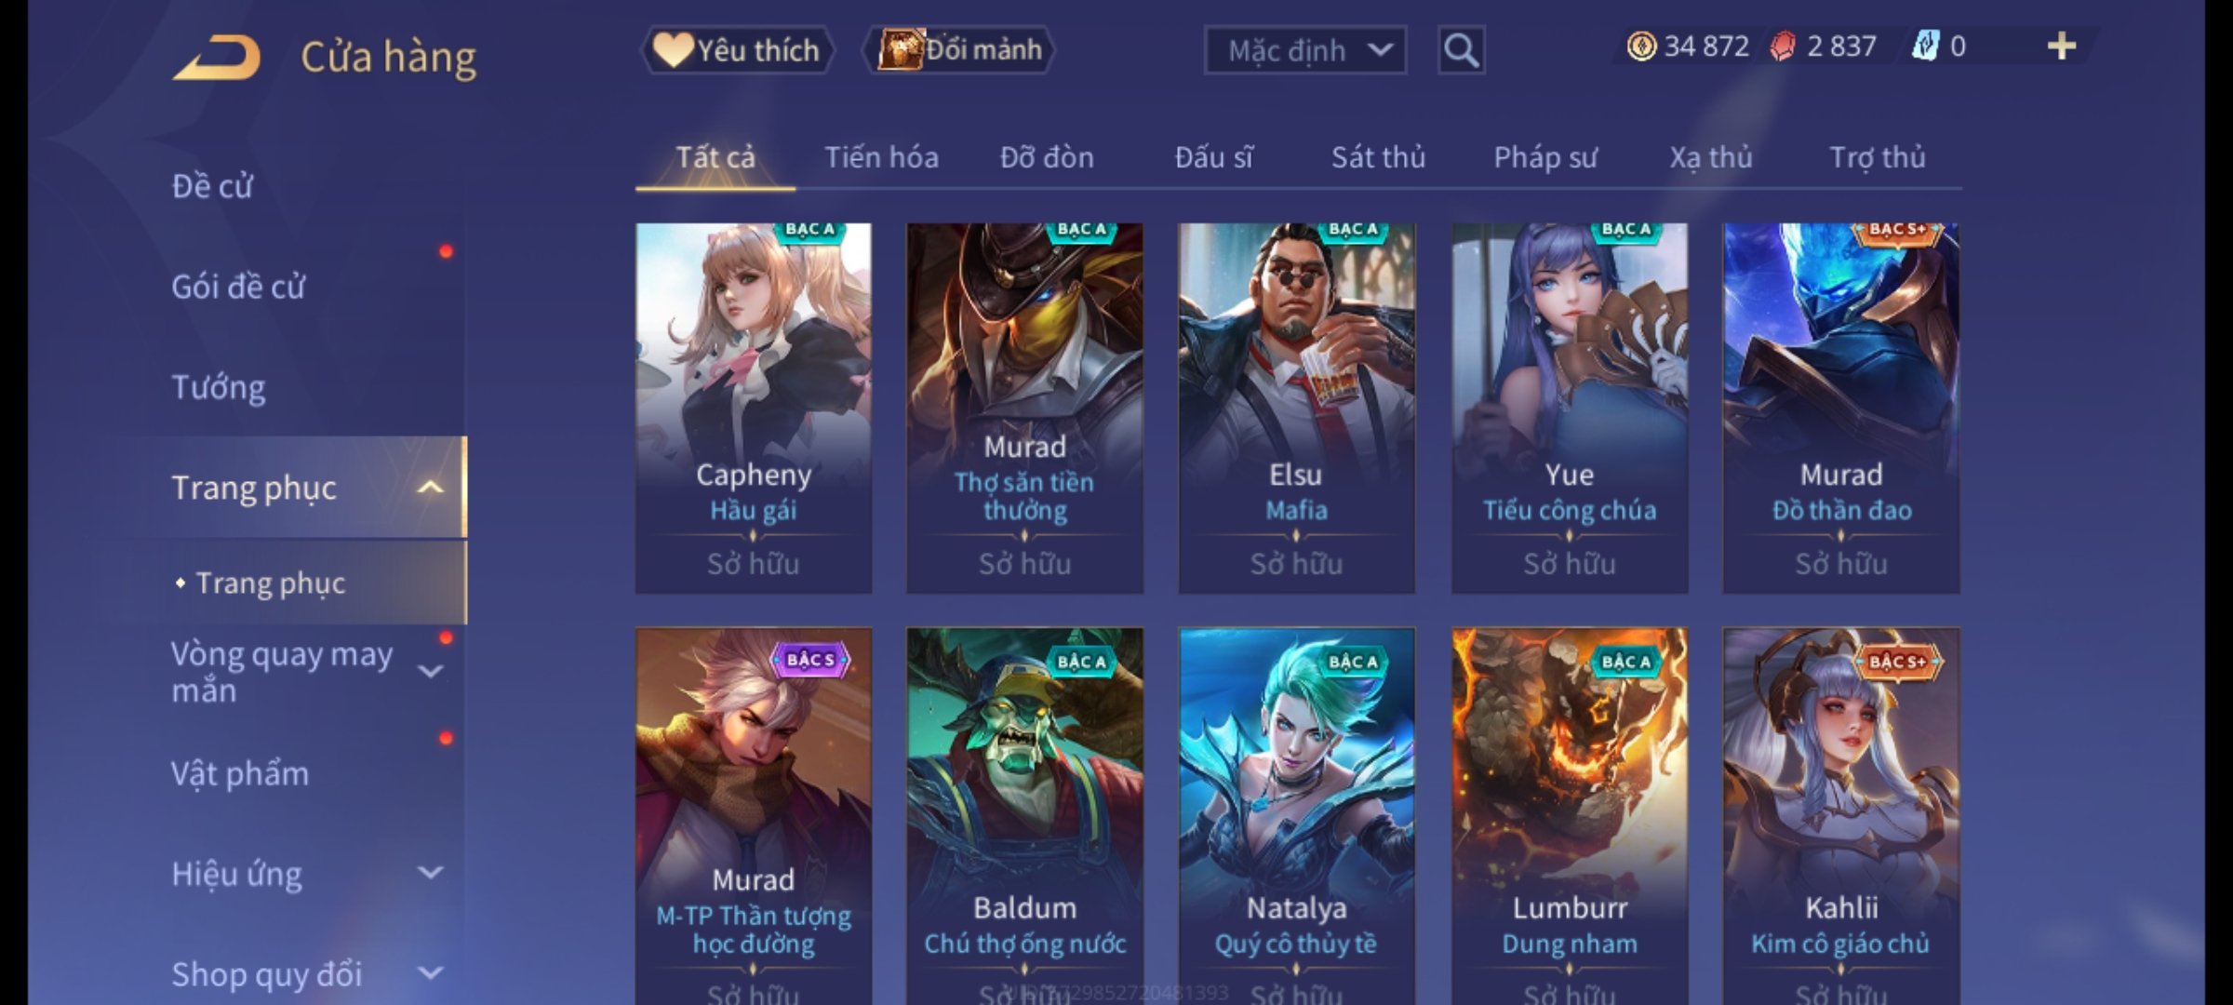Image resolution: width=2233 pixels, height=1005 pixels.
Task: Expand the Vòng quay may mắn section
Action: [x=430, y=671]
